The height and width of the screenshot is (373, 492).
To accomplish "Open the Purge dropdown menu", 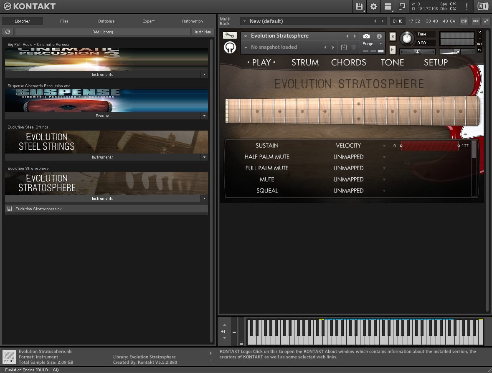I will (x=373, y=44).
